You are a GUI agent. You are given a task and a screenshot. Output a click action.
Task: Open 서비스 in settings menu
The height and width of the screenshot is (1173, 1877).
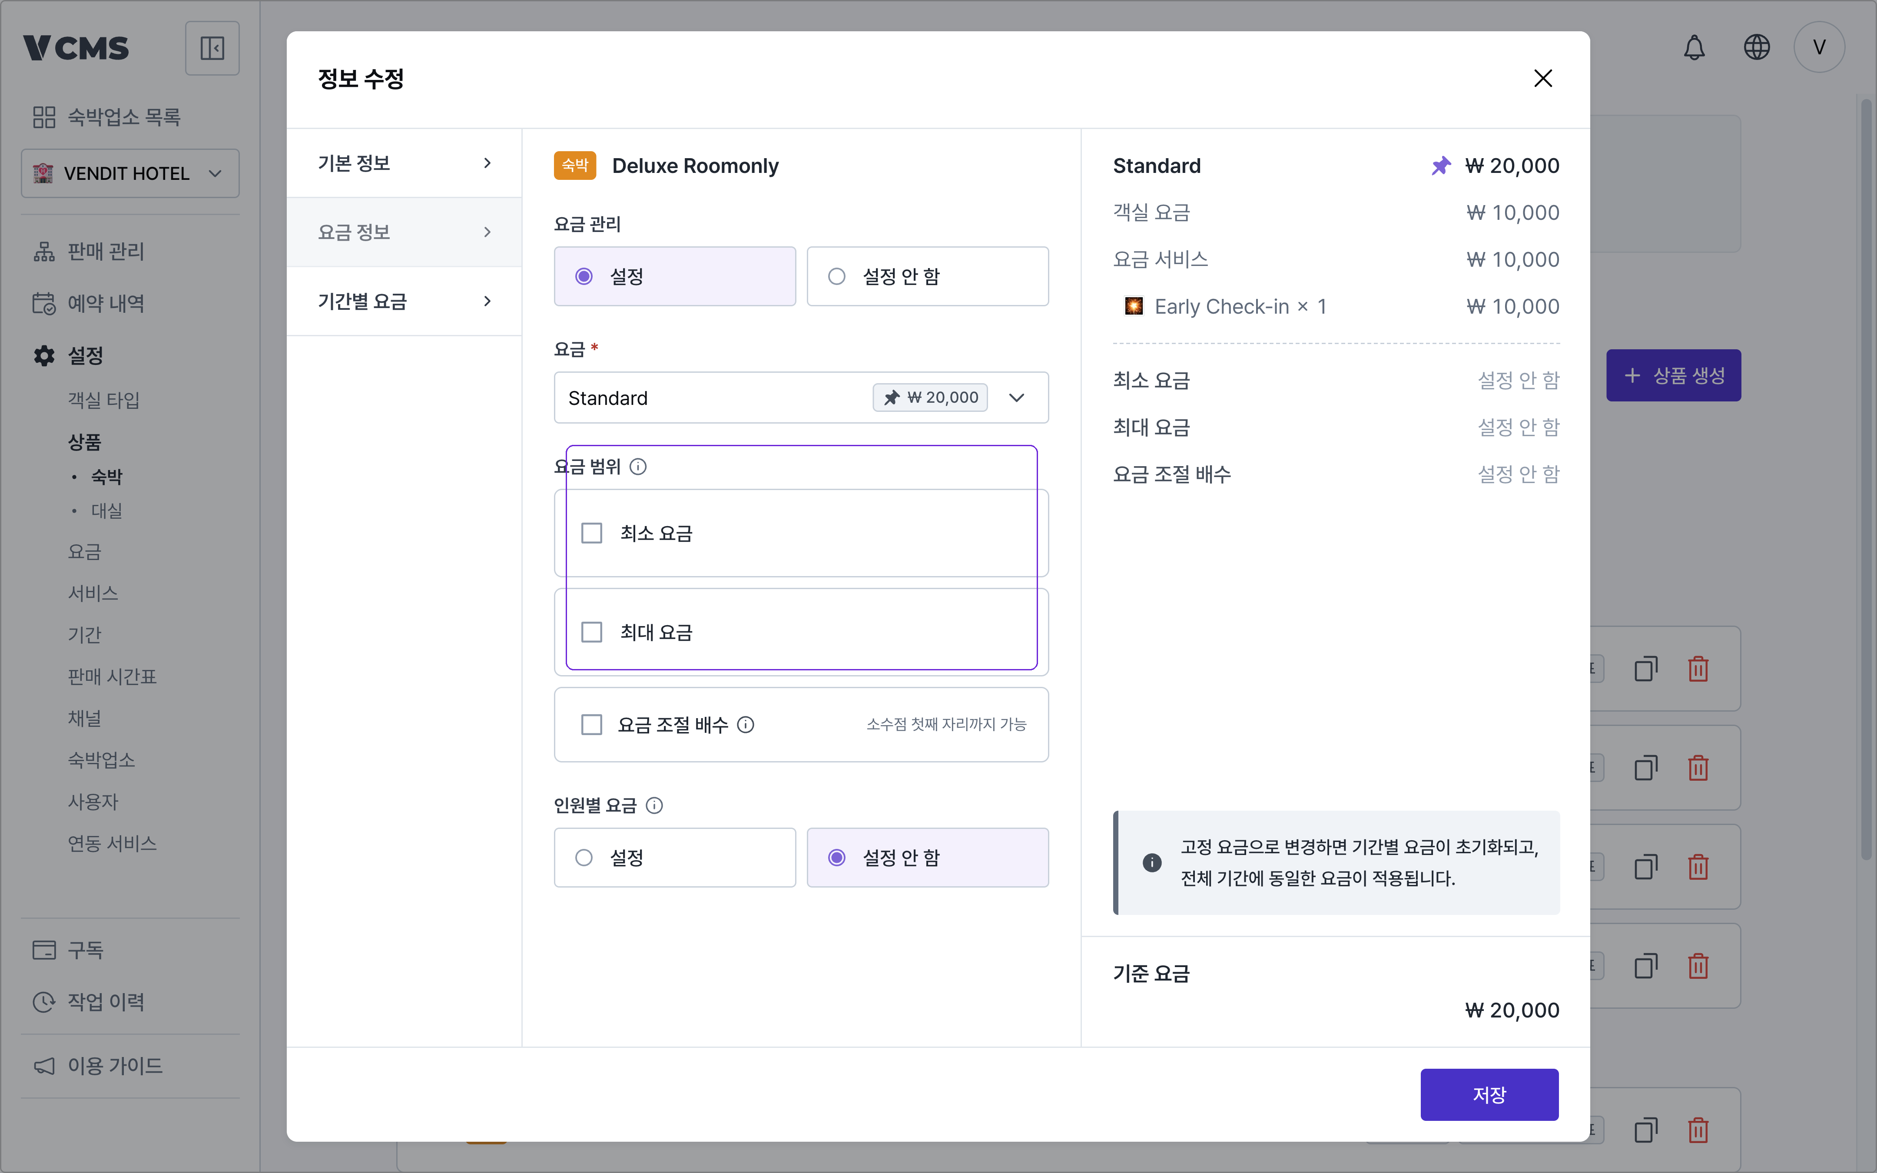(93, 593)
